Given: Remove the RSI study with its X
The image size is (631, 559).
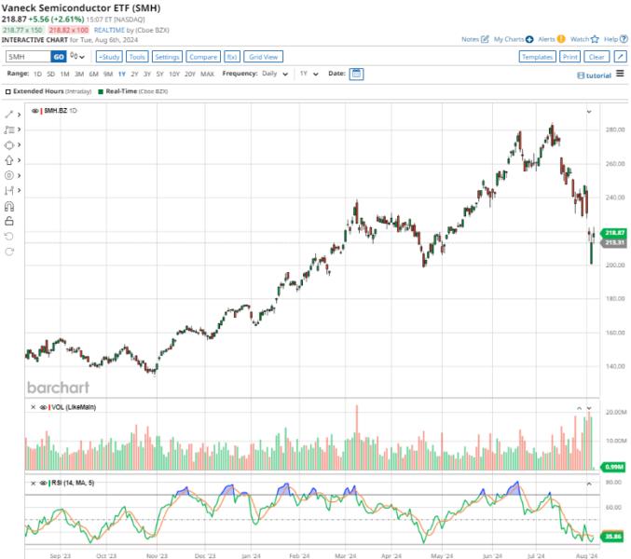Looking at the screenshot, I should point(33,483).
